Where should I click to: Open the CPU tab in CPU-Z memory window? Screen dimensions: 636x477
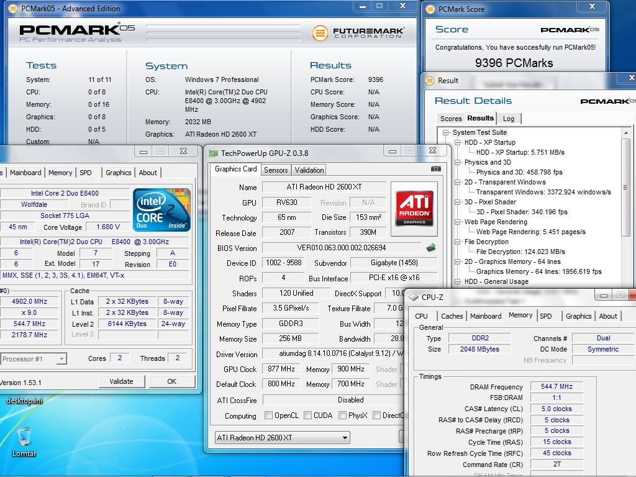click(x=422, y=316)
